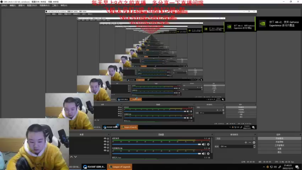Open second mixer channel gear settings
Image resolution: width=302 pixels, height=170 pixels.
[208, 154]
